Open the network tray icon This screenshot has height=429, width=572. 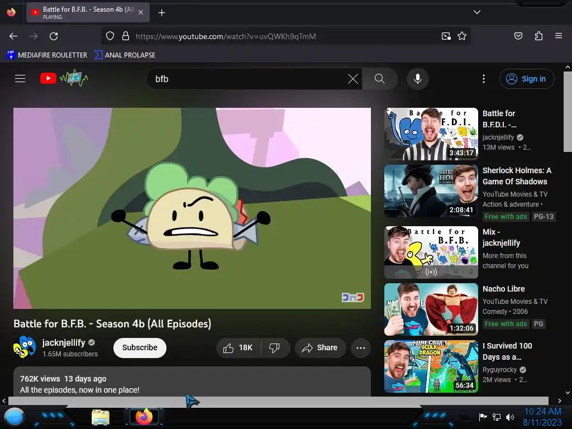point(497,417)
